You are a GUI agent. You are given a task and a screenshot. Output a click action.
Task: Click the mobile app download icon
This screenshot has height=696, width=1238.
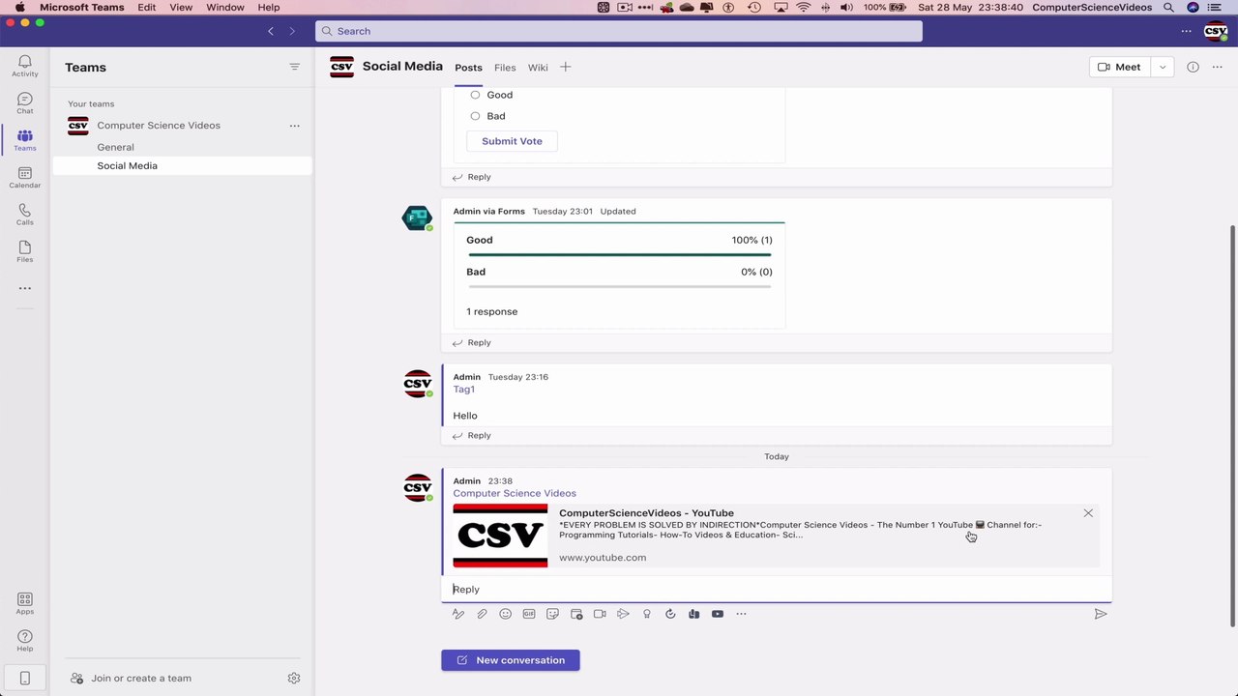[x=25, y=678]
